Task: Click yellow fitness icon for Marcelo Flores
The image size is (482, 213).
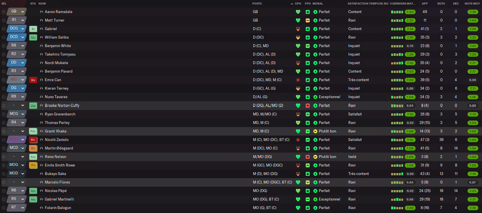Action: pos(308,182)
